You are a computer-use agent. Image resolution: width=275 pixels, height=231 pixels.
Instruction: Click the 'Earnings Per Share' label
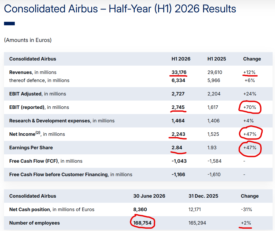click(x=31, y=148)
